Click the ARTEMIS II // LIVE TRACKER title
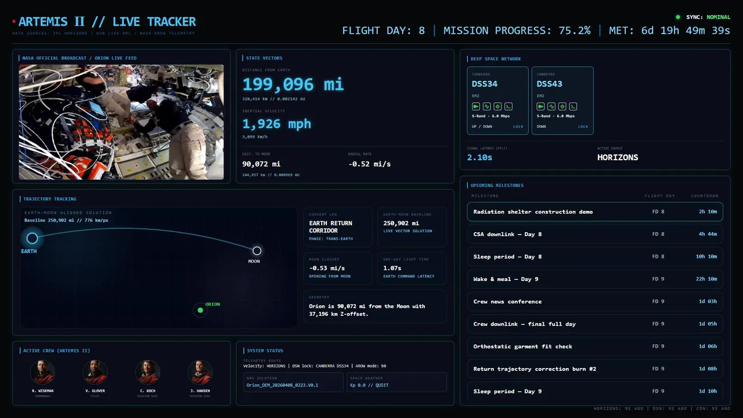743x418 pixels. click(x=107, y=21)
